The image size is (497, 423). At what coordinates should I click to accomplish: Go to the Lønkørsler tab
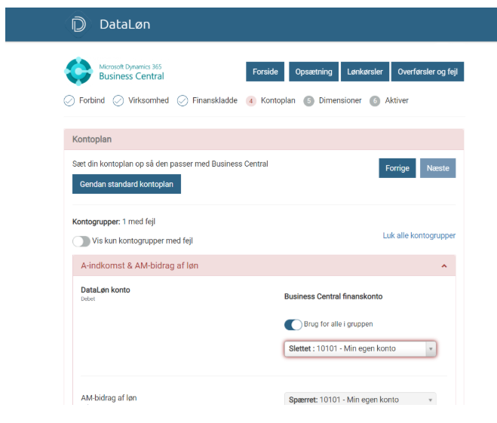click(364, 72)
